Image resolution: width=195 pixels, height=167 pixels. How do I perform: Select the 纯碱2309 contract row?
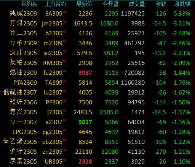pos(97,13)
